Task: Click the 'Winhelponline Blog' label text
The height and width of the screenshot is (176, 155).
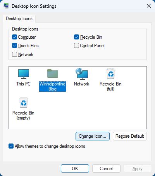Action: point(52,87)
